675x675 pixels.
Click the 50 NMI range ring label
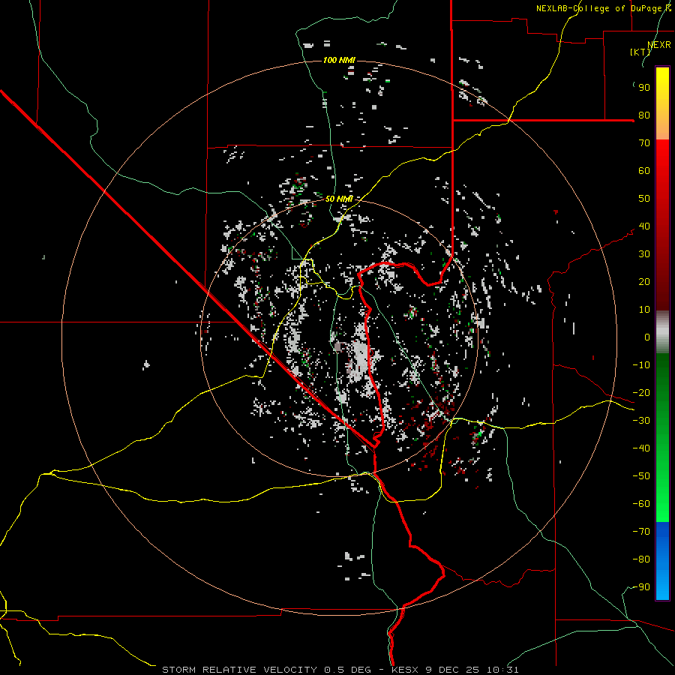pyautogui.click(x=339, y=199)
